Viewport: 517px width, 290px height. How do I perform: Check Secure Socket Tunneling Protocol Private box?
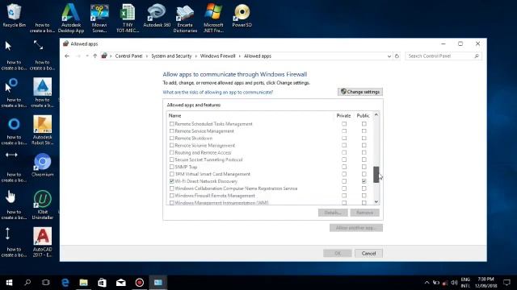tap(344, 159)
